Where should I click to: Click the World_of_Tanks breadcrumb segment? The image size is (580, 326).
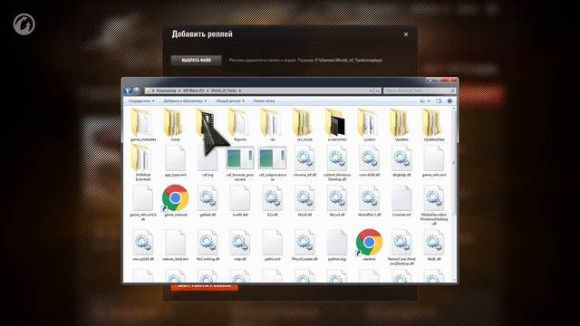coord(224,91)
